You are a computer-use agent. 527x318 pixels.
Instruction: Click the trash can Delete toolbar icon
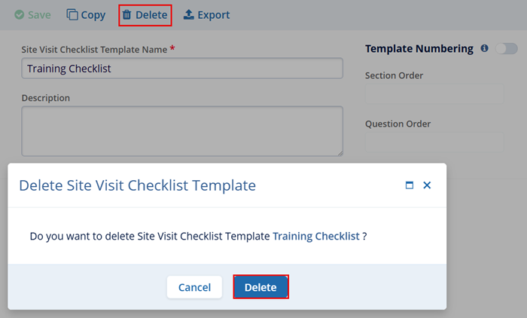click(x=126, y=15)
